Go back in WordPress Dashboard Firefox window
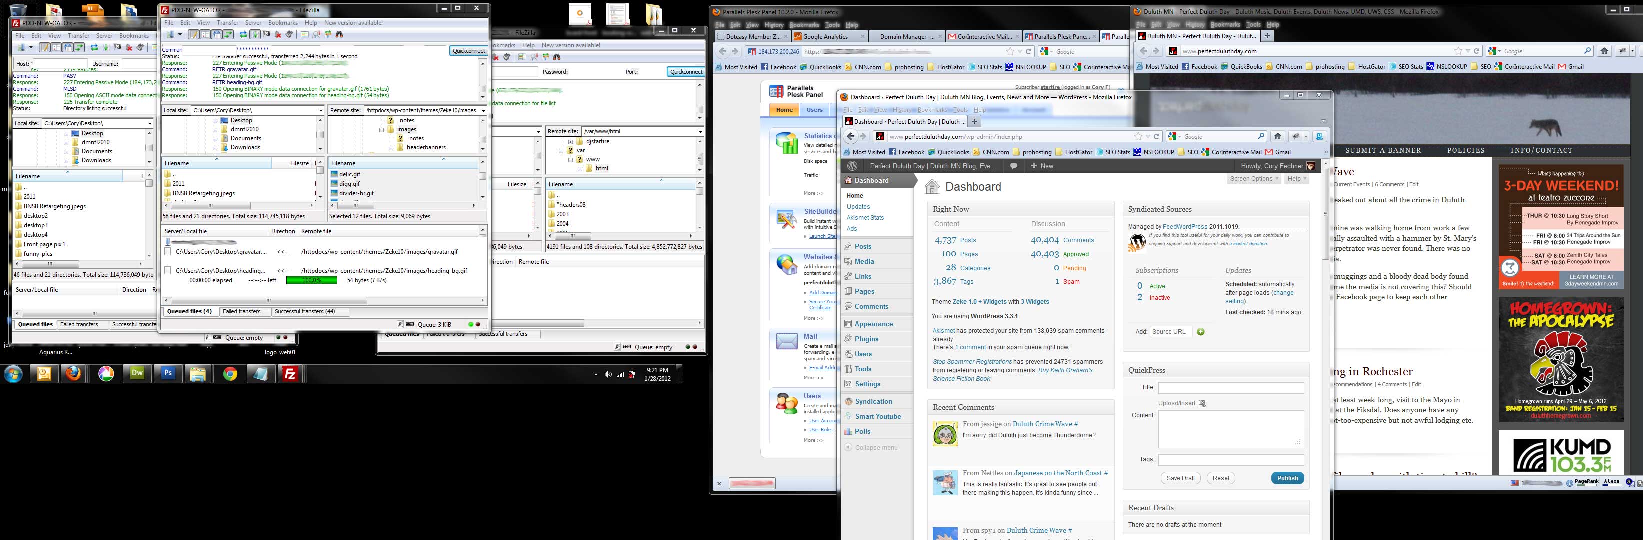The height and width of the screenshot is (540, 1643). (x=851, y=136)
